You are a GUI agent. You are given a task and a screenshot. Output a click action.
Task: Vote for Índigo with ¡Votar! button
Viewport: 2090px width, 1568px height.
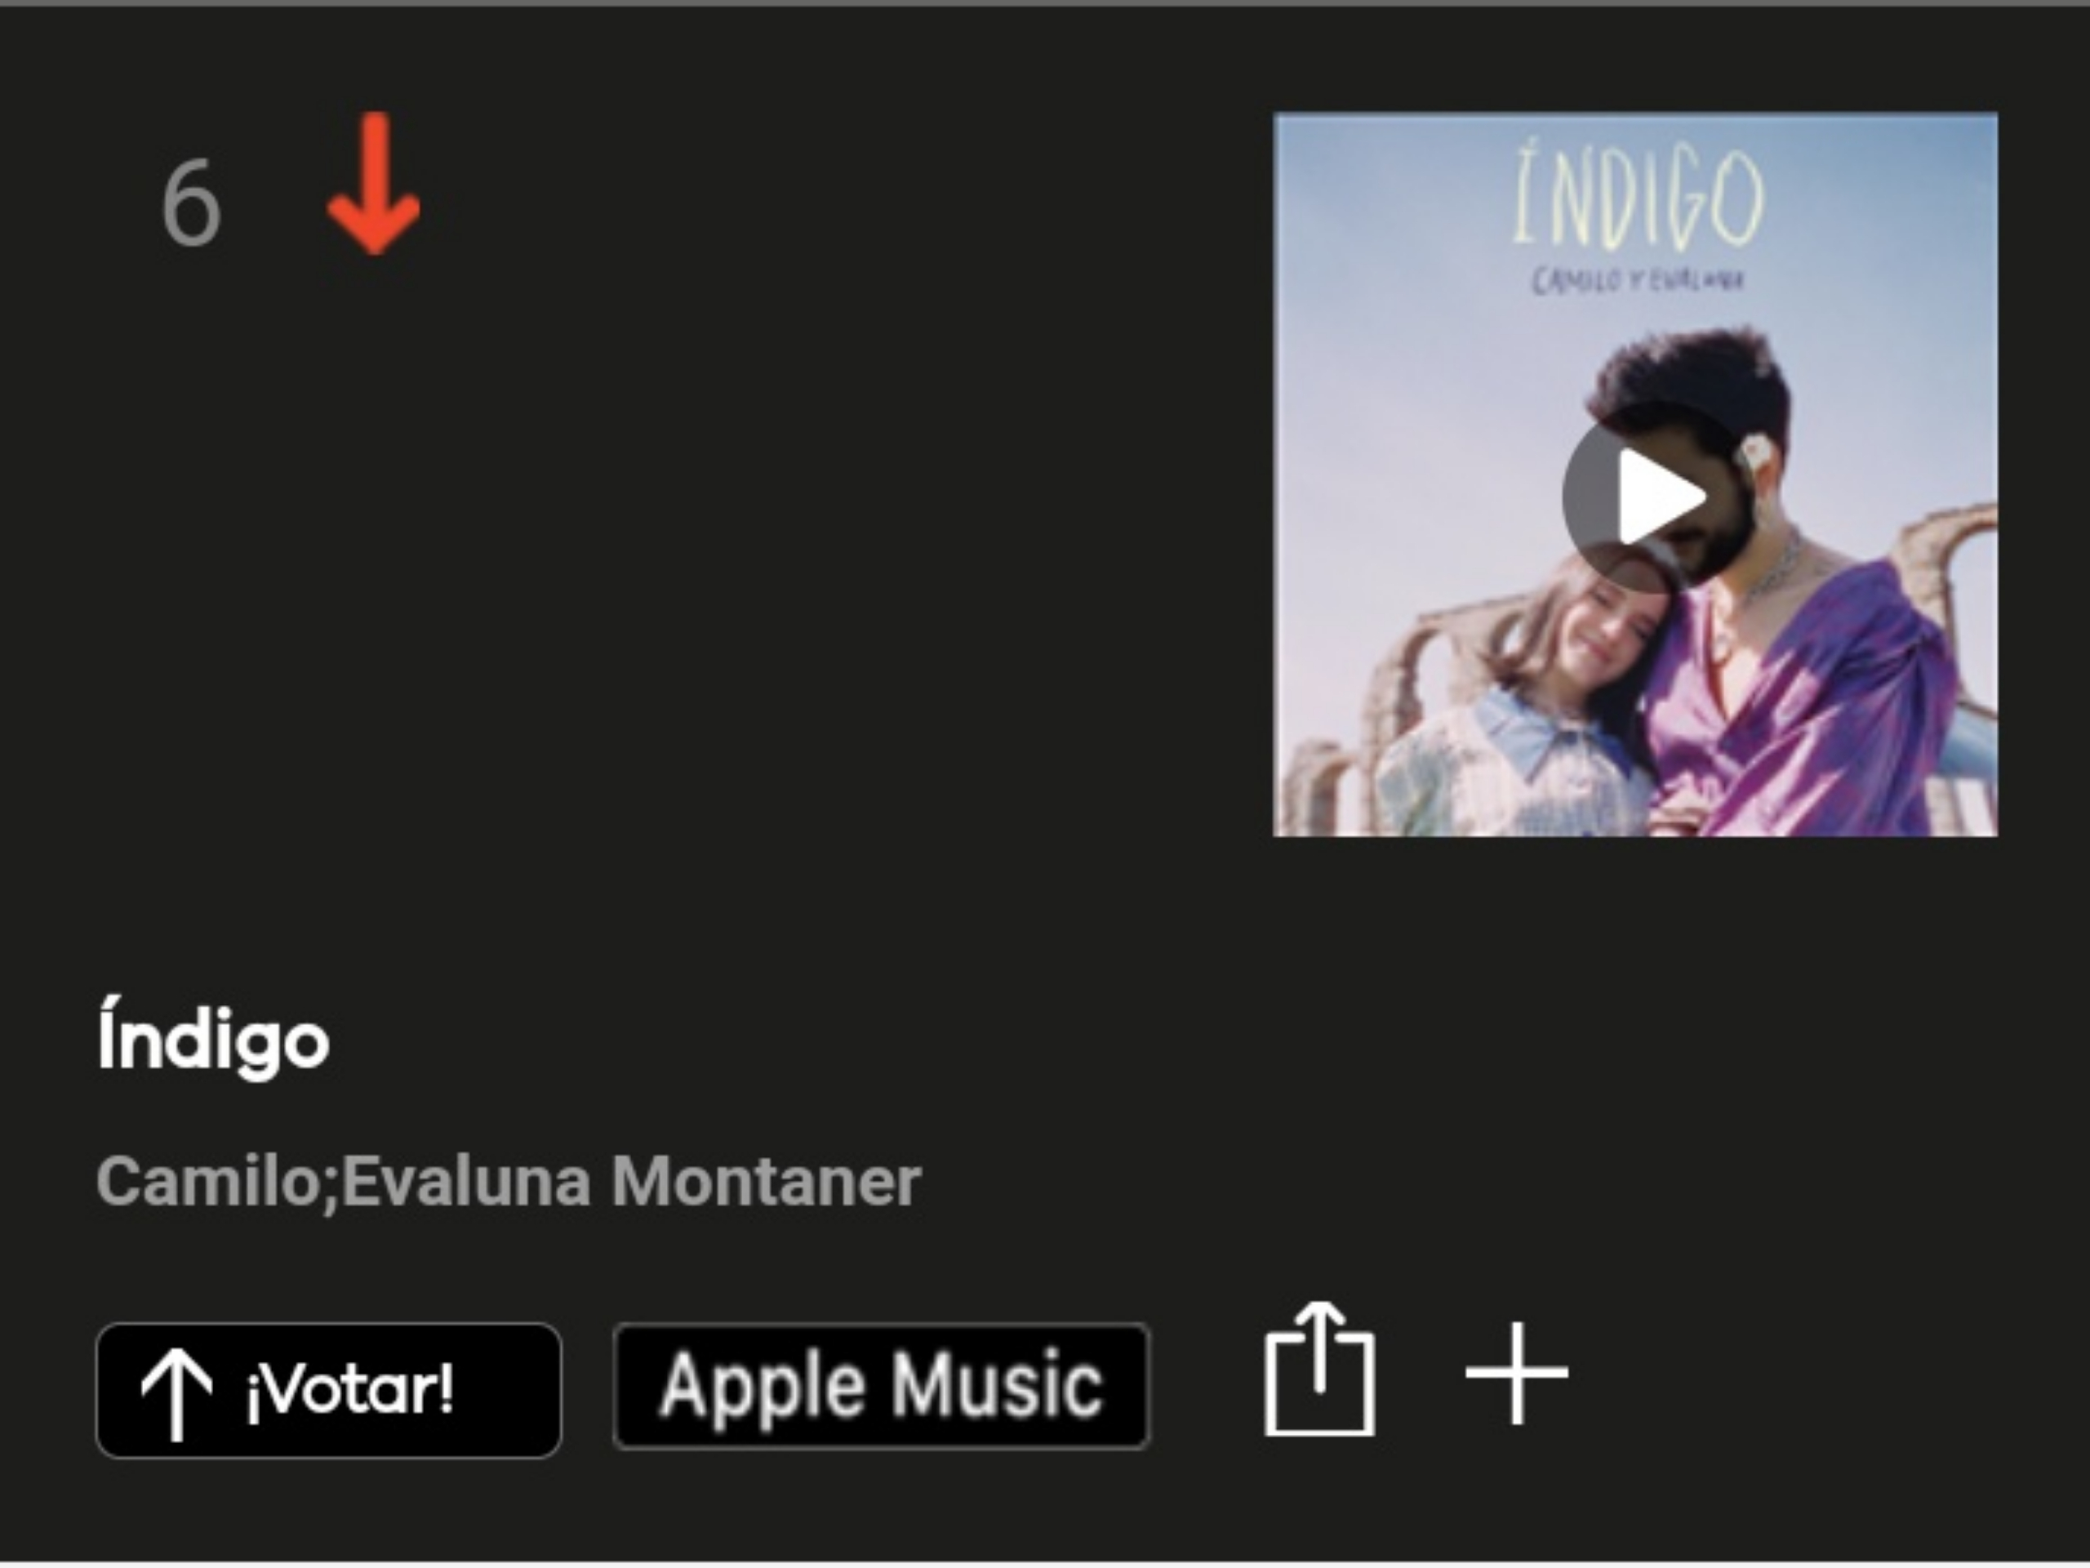329,1390
